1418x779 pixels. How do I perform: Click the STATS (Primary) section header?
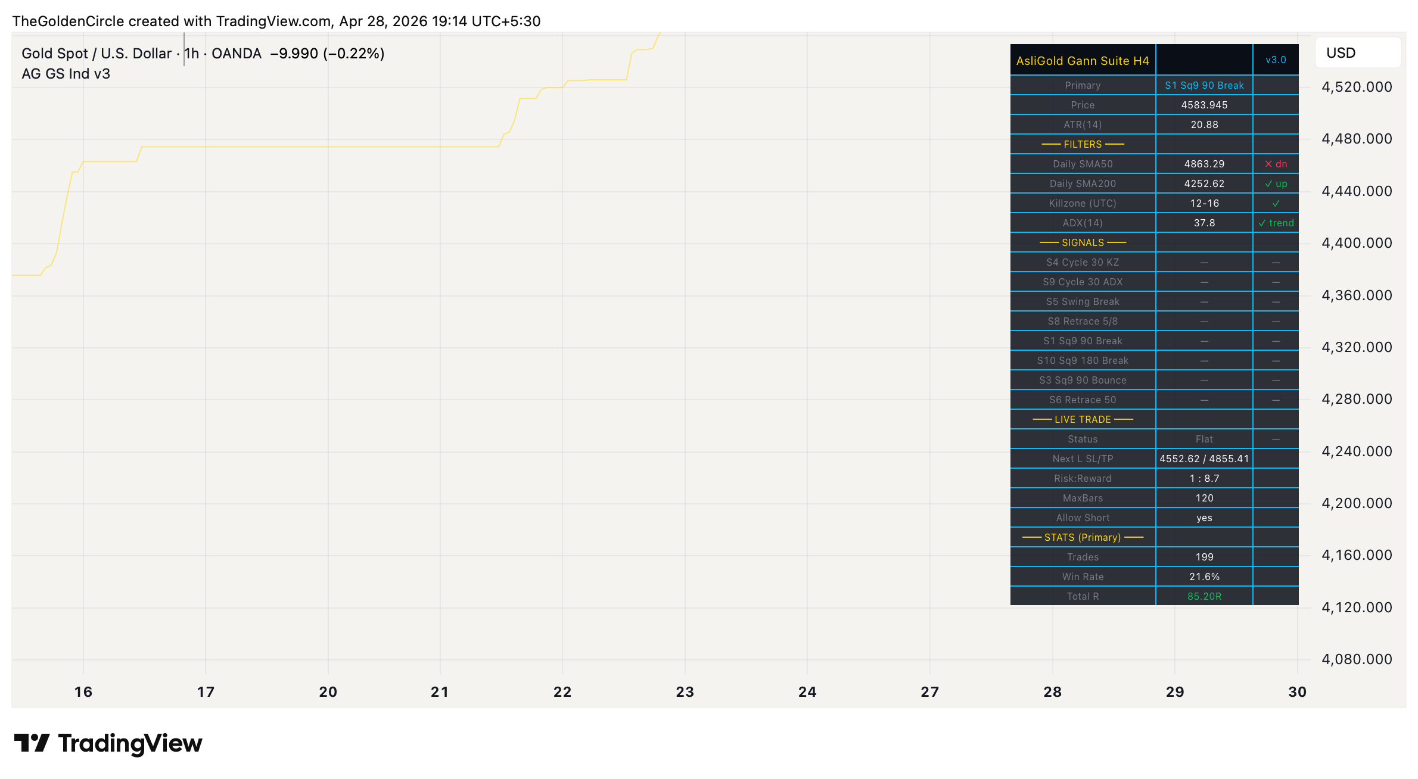click(1082, 537)
